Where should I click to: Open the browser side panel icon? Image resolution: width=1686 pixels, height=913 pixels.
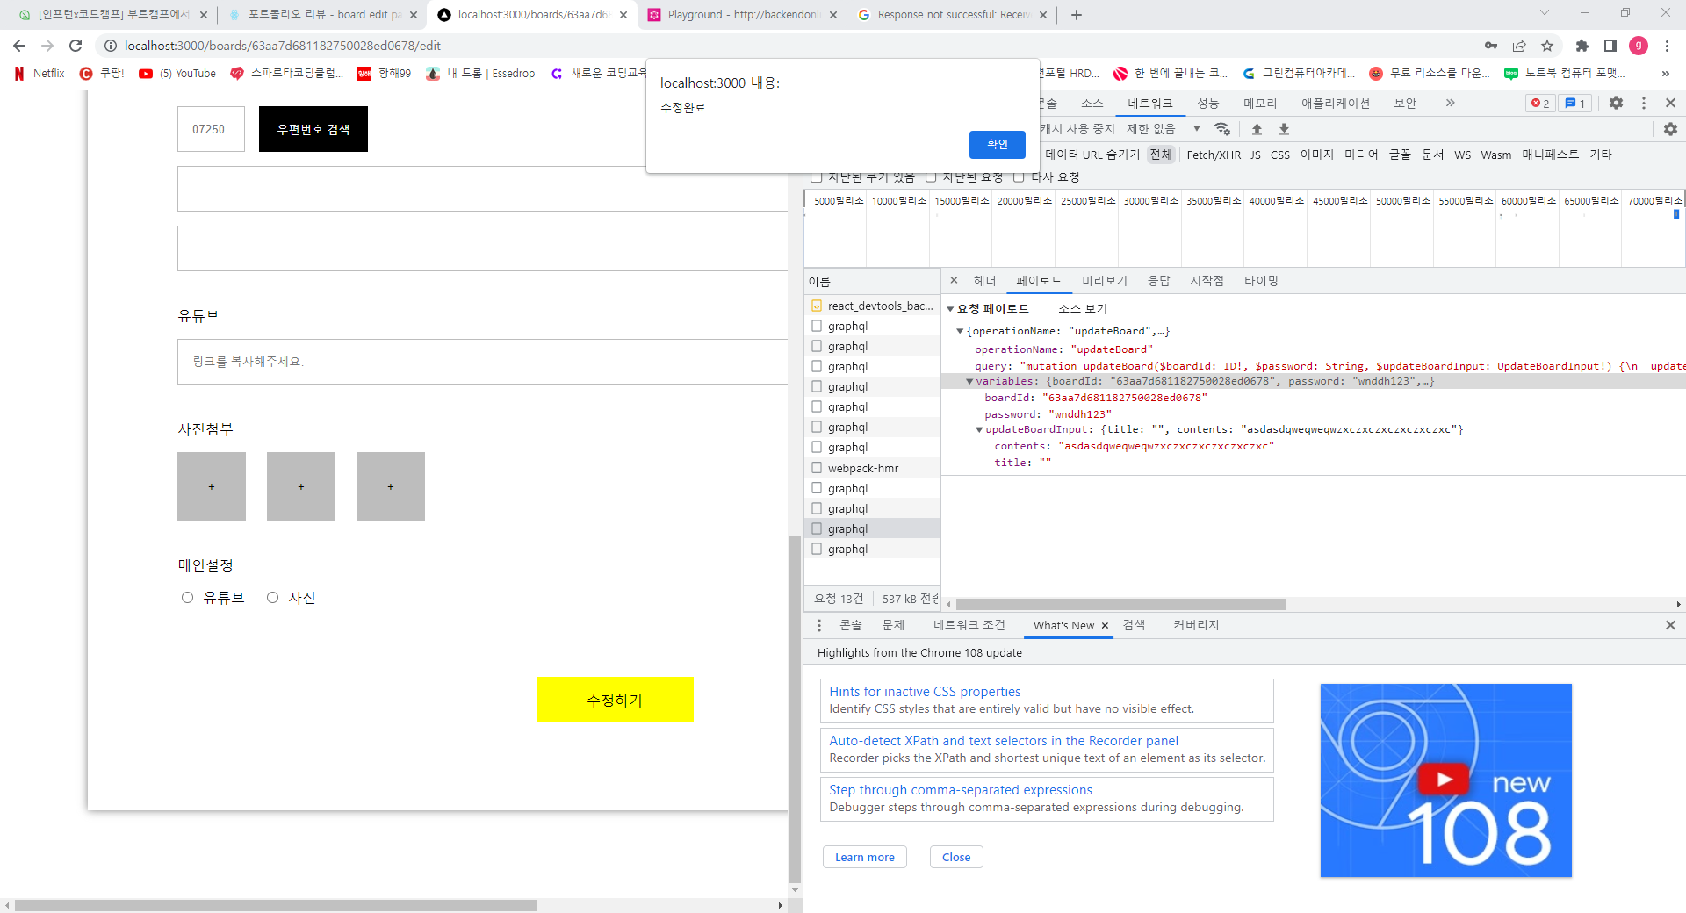[1610, 46]
